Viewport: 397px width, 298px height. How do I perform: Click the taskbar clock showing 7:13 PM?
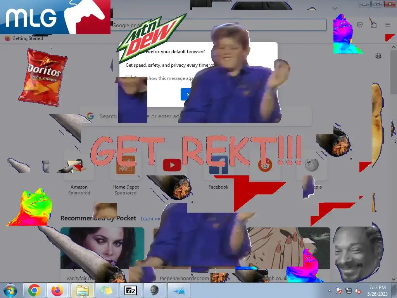[377, 291]
